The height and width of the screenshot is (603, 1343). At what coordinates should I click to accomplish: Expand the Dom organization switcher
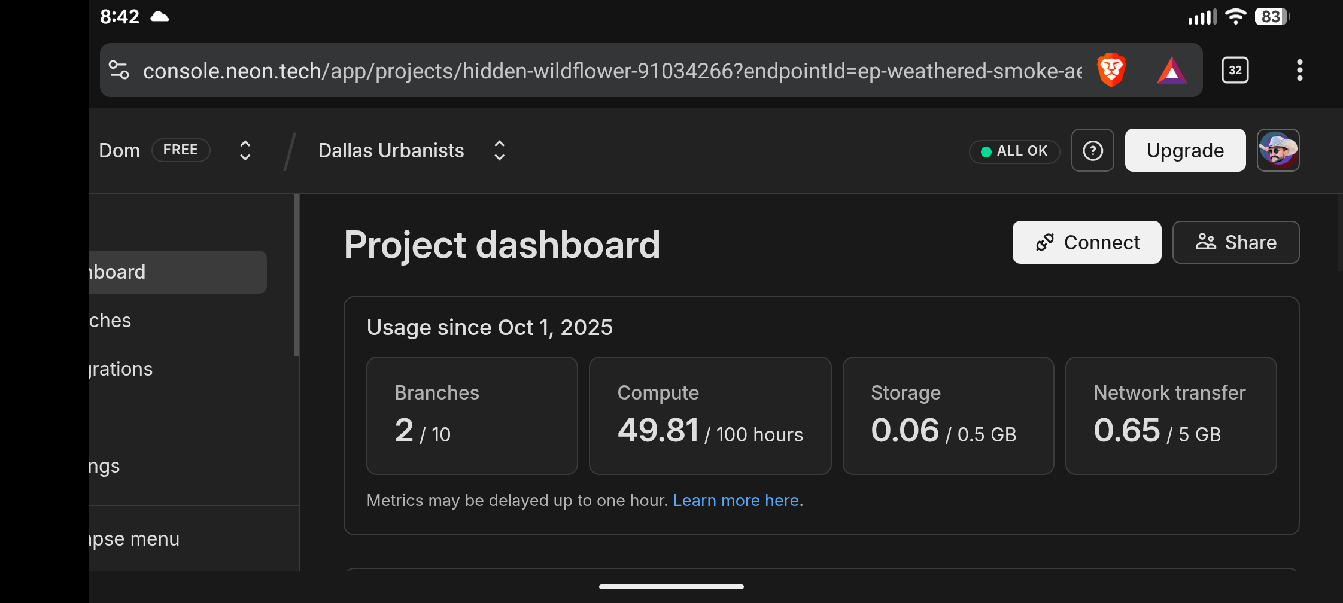[245, 151]
